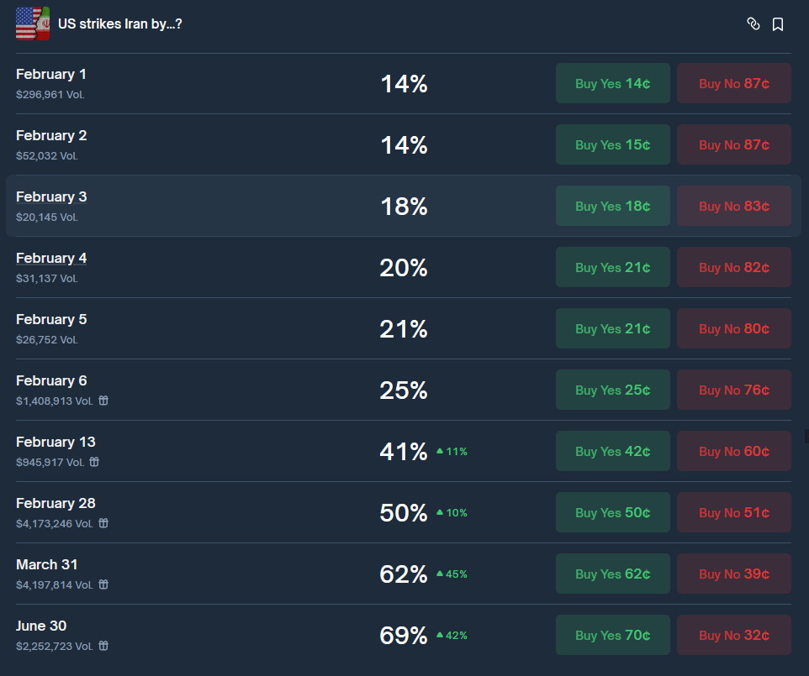
Task: Buy No at 32¢ for June 30
Action: point(733,635)
